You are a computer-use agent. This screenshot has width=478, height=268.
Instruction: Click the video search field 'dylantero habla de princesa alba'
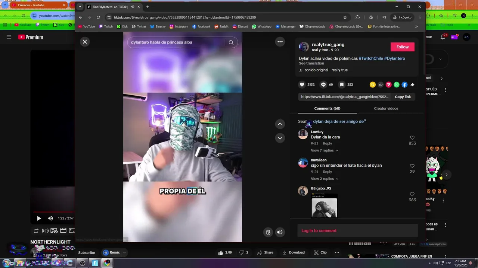[176, 42]
